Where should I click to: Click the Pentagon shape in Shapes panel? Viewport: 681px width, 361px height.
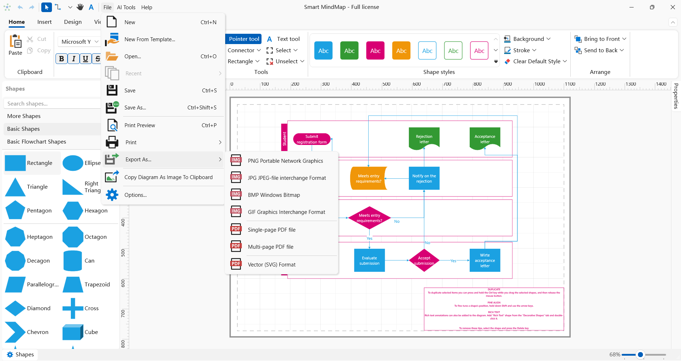pyautogui.click(x=15, y=211)
